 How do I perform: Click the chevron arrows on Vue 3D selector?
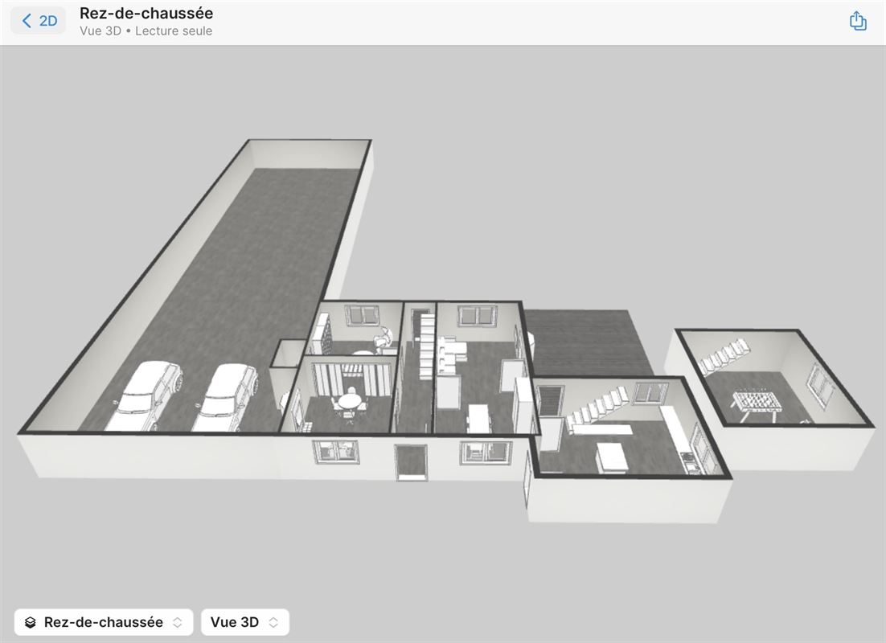(x=273, y=622)
